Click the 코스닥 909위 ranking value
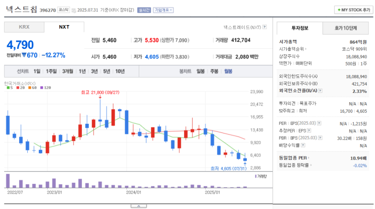This screenshot has width=375, height=209. [354, 49]
